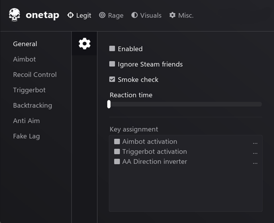Go to Recoil Control section
The image size is (274, 223).
(35, 74)
